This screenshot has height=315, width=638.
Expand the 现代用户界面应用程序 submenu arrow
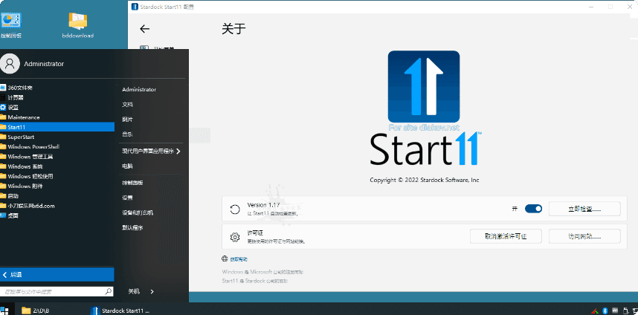pyautogui.click(x=178, y=152)
